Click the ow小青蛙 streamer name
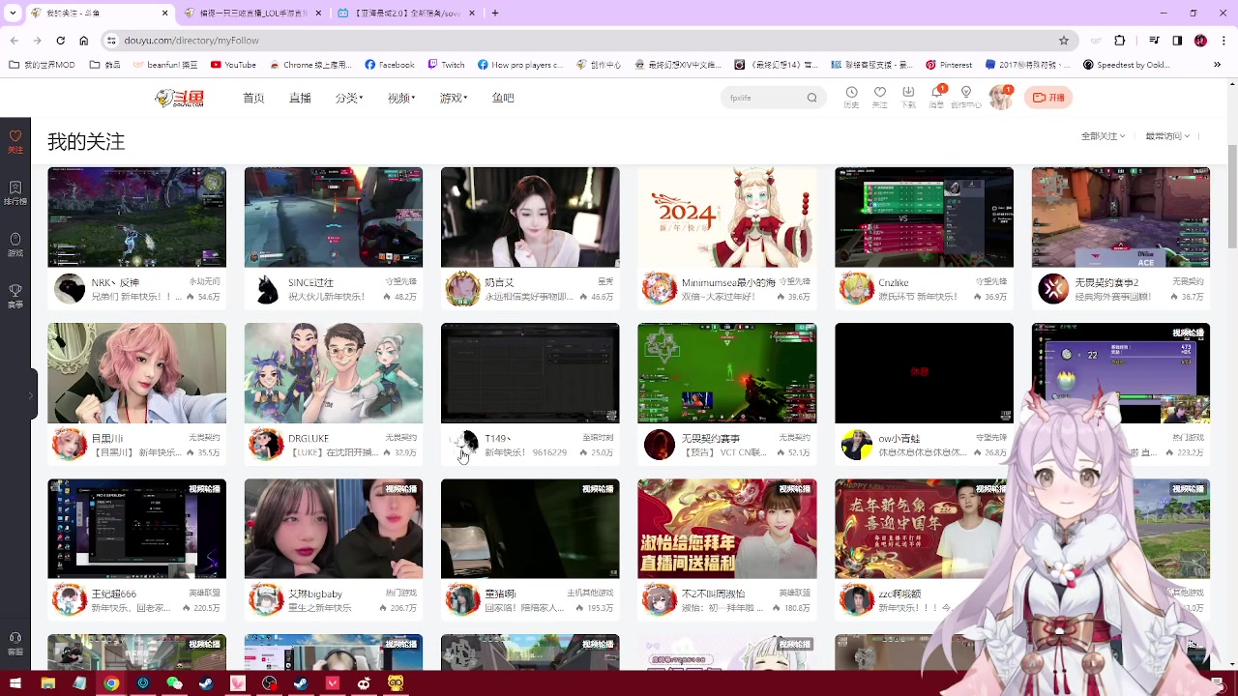 pyautogui.click(x=899, y=439)
